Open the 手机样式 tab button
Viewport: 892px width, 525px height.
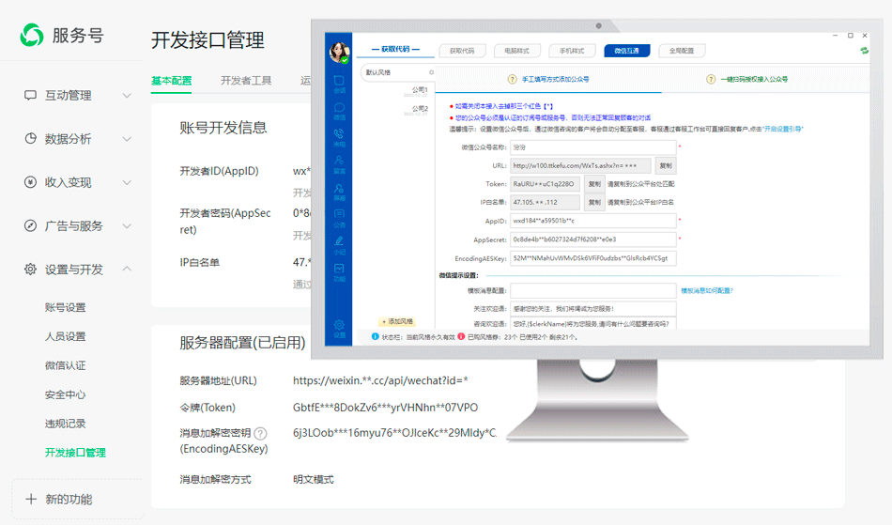click(572, 51)
